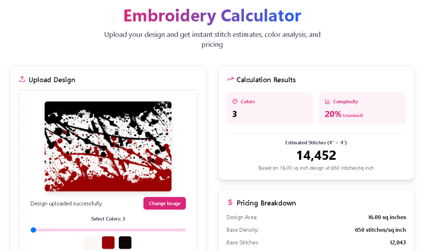The image size is (427, 250).
Task: Click the Design Area 16.00 sq inches value
Action: 387,217
